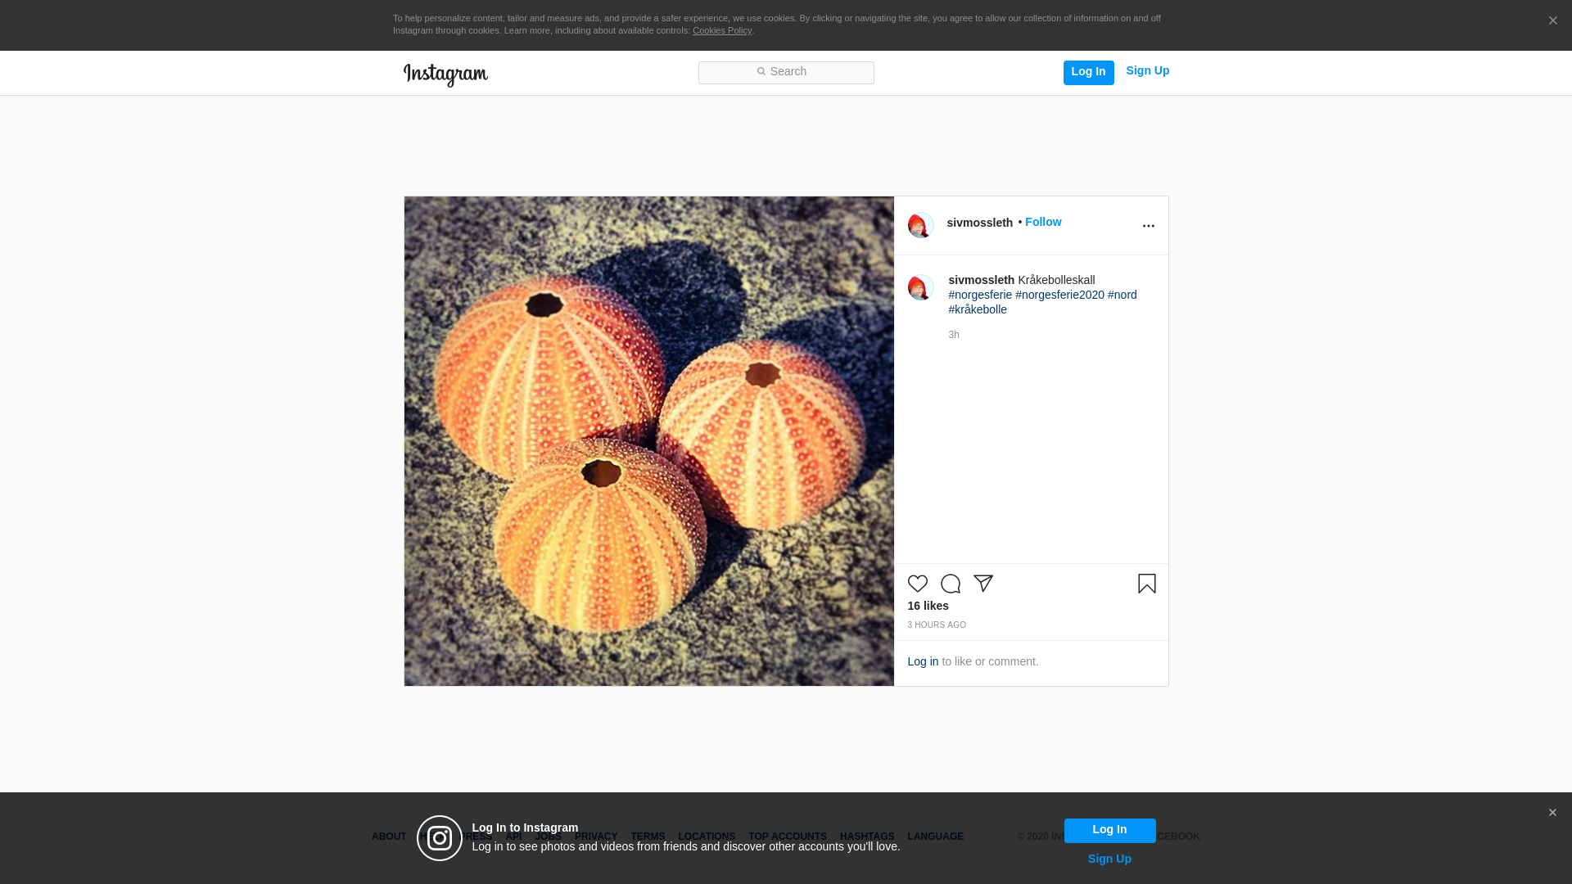This screenshot has height=884, width=1572.
Task: Close the bottom login prompt
Action: click(1552, 813)
